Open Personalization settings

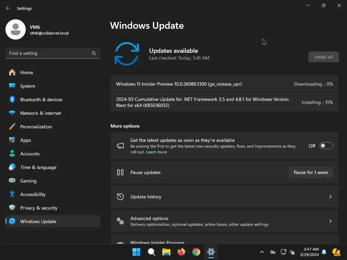[x=53, y=127]
